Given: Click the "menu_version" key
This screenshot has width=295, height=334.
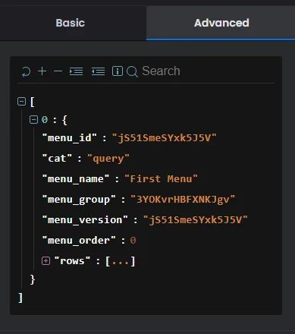Looking at the screenshot, I should point(85,219).
